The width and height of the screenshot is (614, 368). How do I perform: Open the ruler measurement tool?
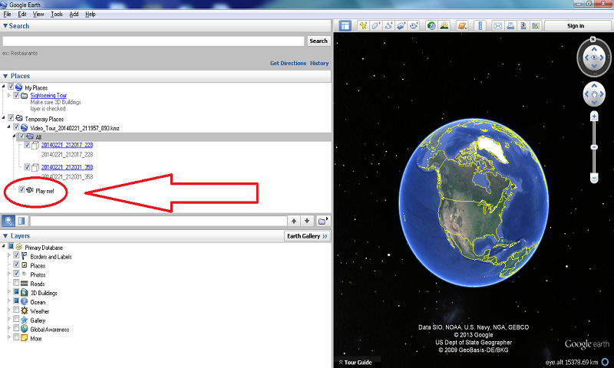pyautogui.click(x=480, y=26)
